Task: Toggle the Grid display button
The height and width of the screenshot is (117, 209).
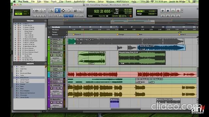Action: tap(139, 11)
